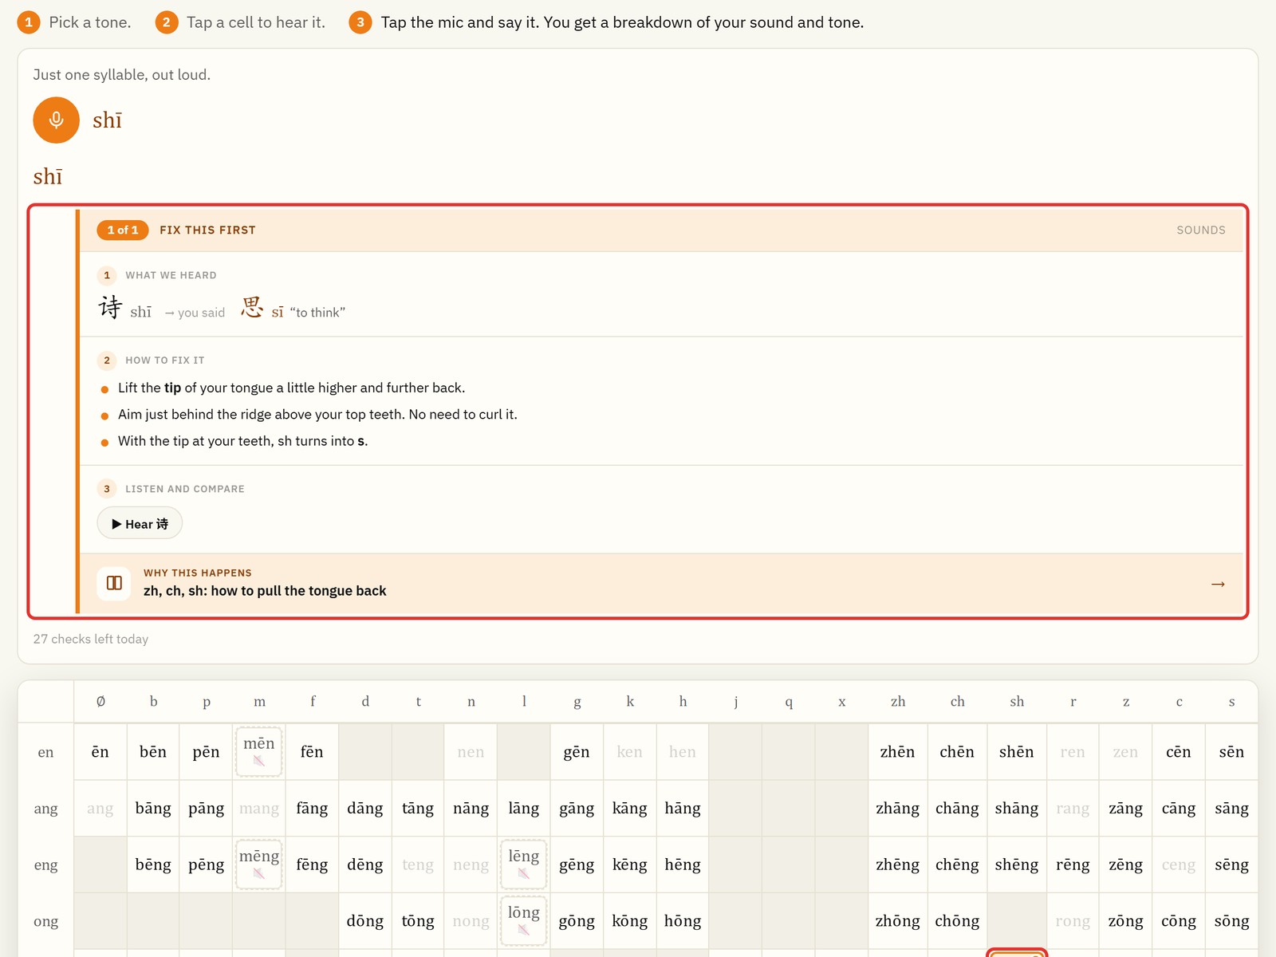Tap the sēn cell
Image resolution: width=1276 pixels, height=957 pixels.
(x=1231, y=752)
